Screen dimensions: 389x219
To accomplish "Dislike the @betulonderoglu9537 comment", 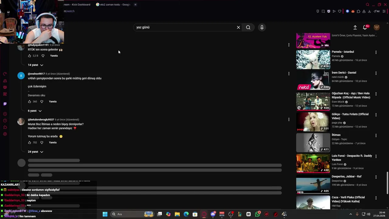I will [42, 143].
